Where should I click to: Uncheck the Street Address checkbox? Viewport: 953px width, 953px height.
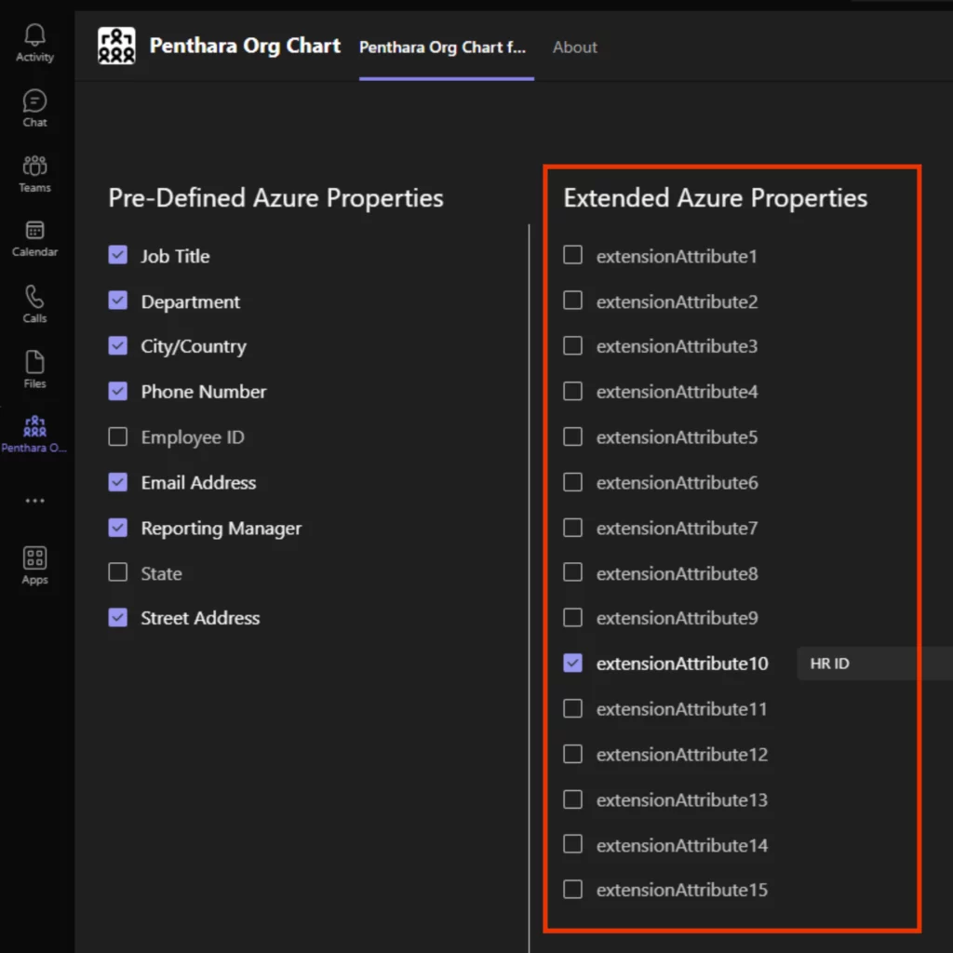[118, 618]
